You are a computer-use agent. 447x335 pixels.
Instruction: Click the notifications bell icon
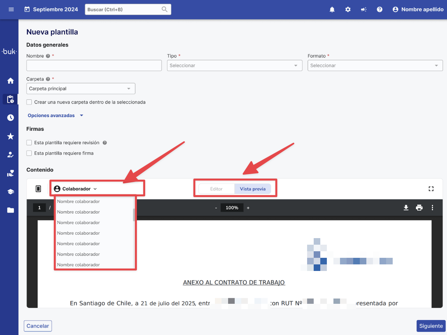332,10
